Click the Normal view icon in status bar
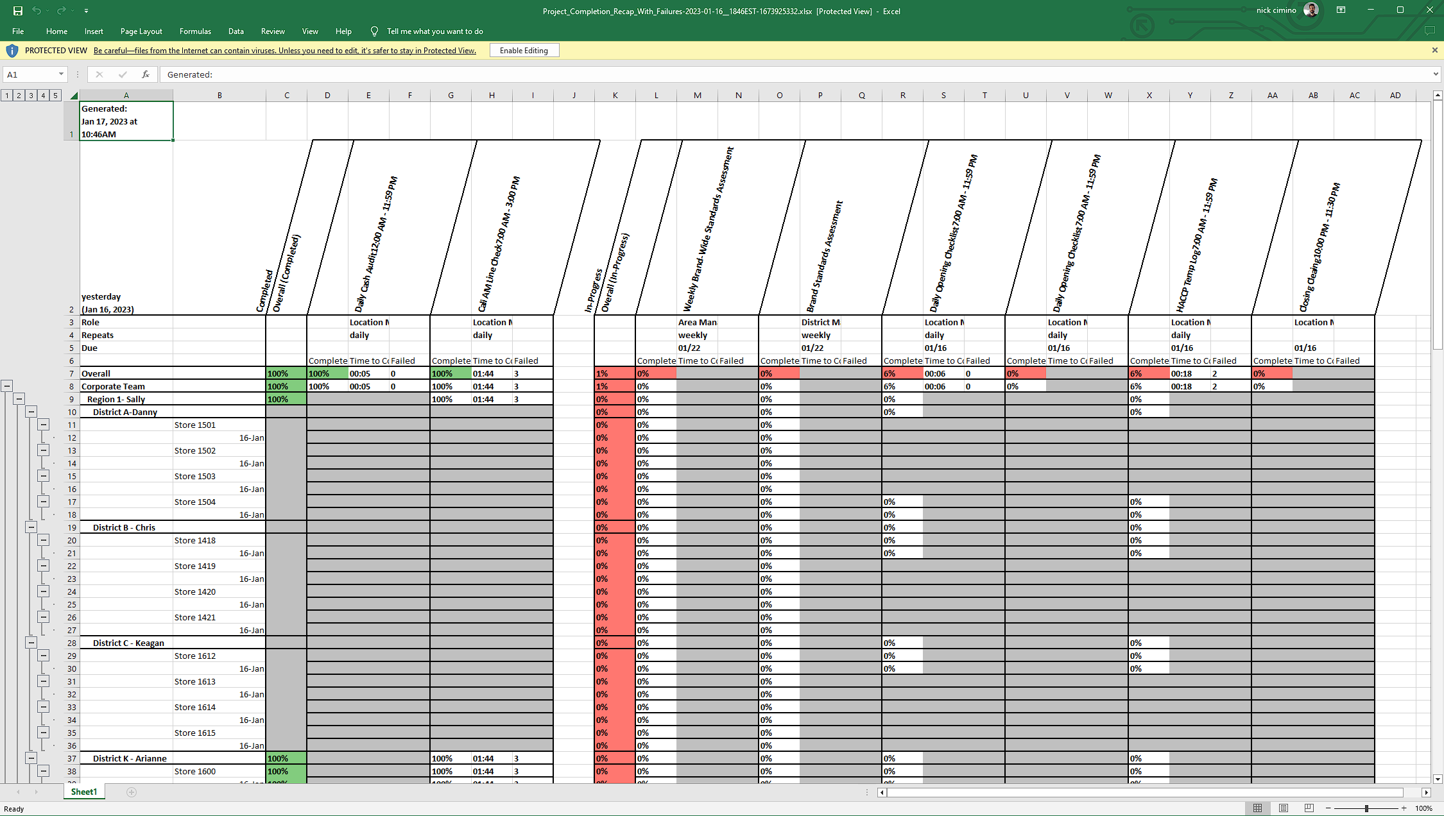 click(x=1258, y=808)
